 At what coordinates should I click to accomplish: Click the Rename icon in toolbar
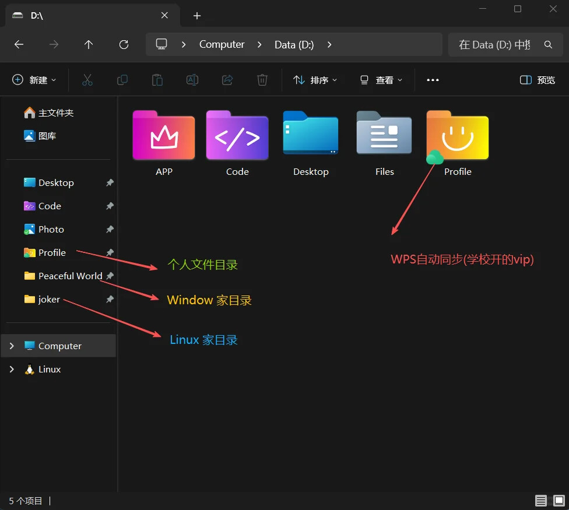pyautogui.click(x=192, y=80)
